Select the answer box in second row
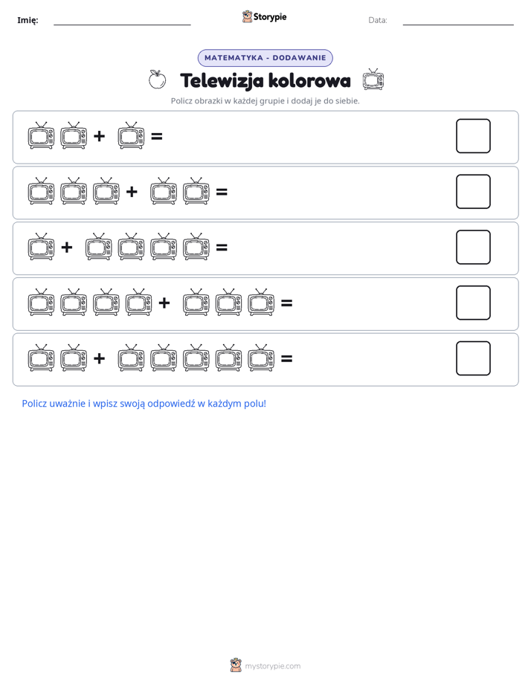The width and height of the screenshot is (531, 687). pos(473,192)
